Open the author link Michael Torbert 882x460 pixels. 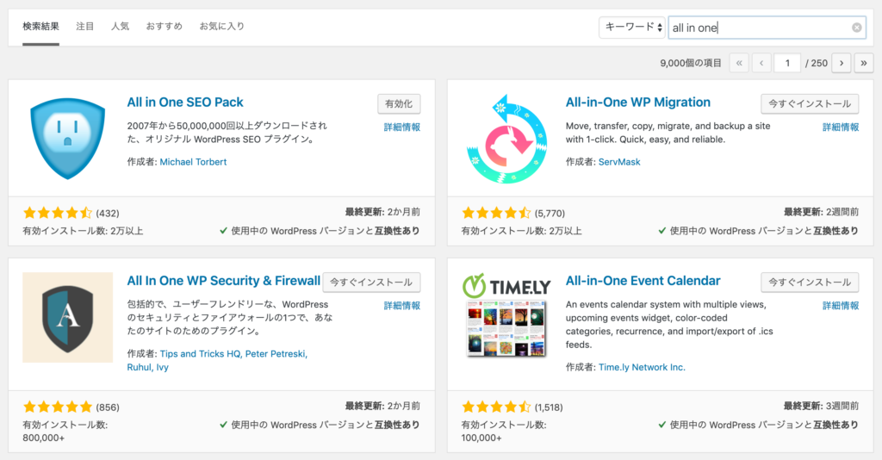pyautogui.click(x=193, y=162)
